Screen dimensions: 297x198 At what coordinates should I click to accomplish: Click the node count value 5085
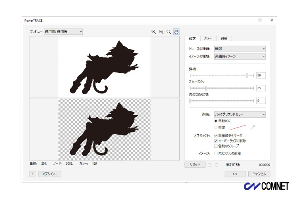pyautogui.click(x=69, y=164)
